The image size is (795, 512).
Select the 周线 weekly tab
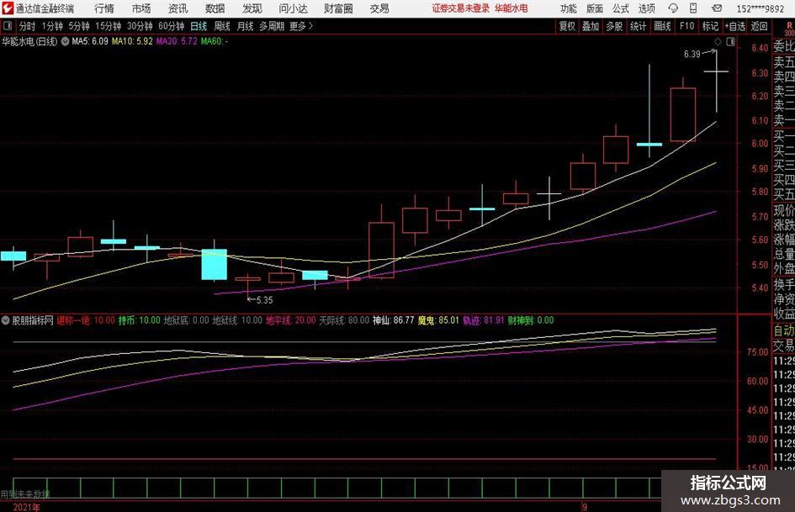[x=222, y=26]
